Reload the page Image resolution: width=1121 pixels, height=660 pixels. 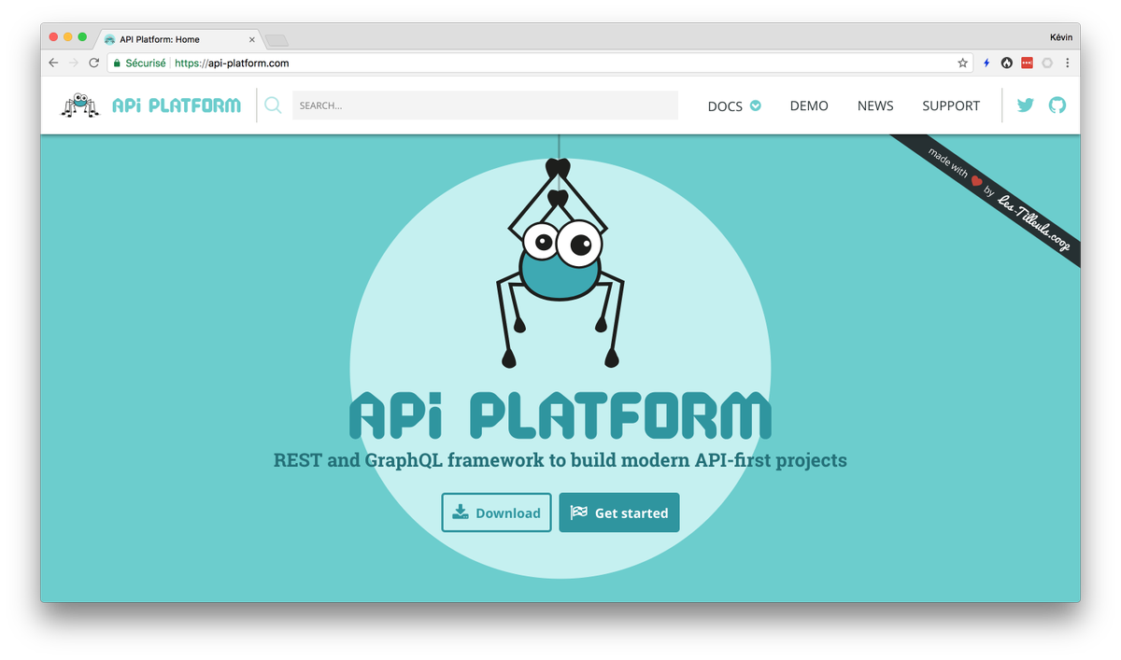pos(93,63)
